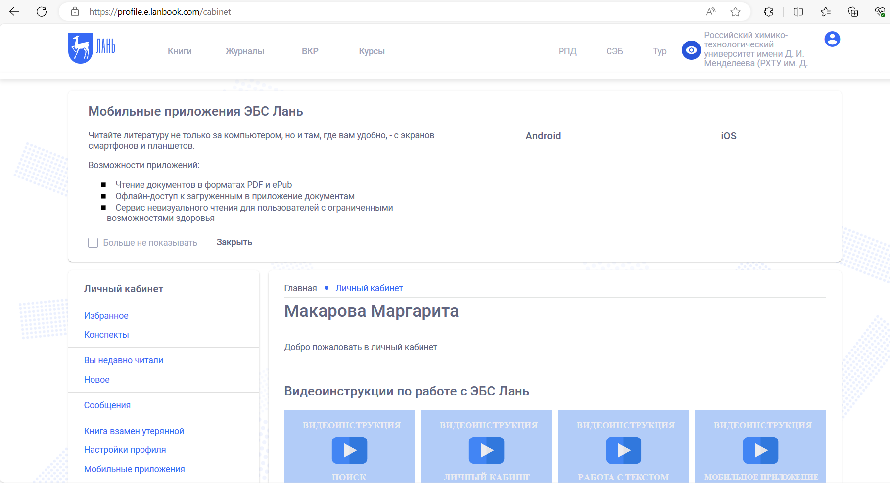This screenshot has height=483, width=890.
Task: Toggle the accessibility eye icon
Action: (x=691, y=50)
